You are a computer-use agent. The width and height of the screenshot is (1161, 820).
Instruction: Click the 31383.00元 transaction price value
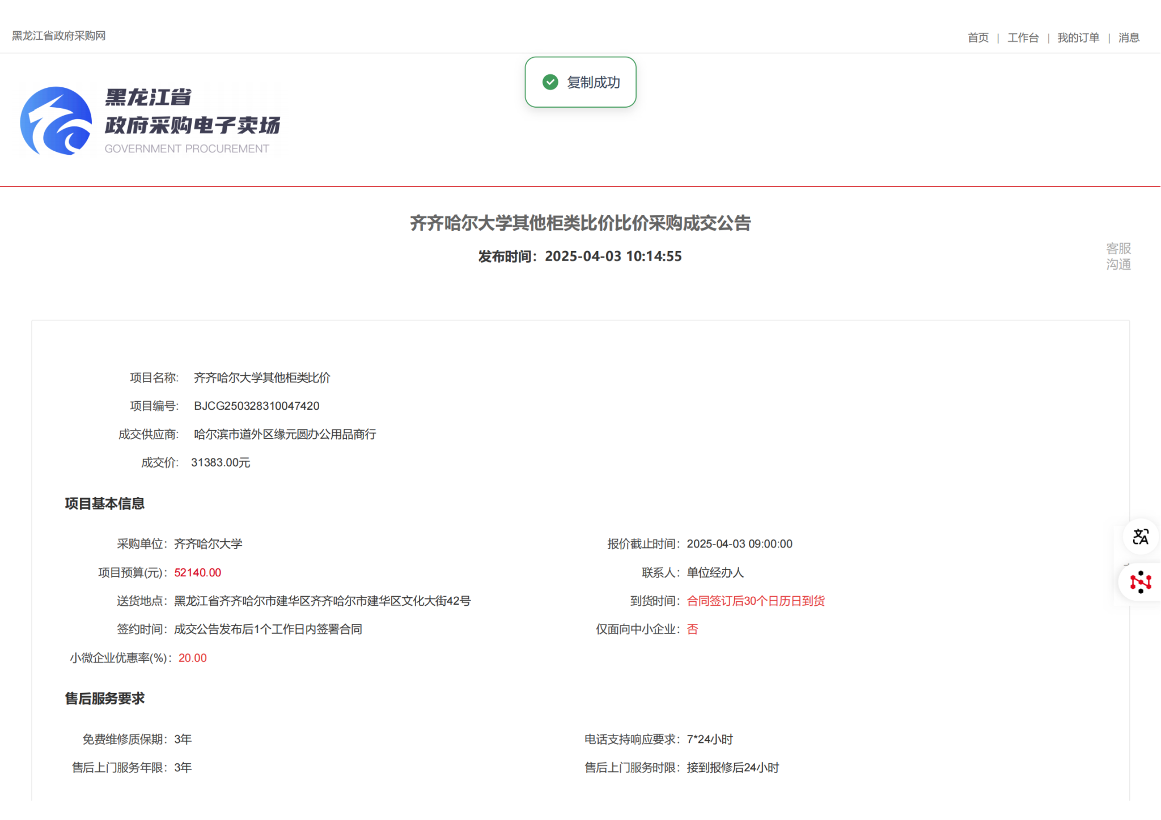(x=221, y=462)
